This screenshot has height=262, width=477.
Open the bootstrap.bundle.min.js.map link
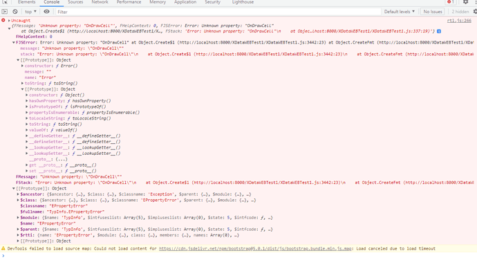click(255, 249)
